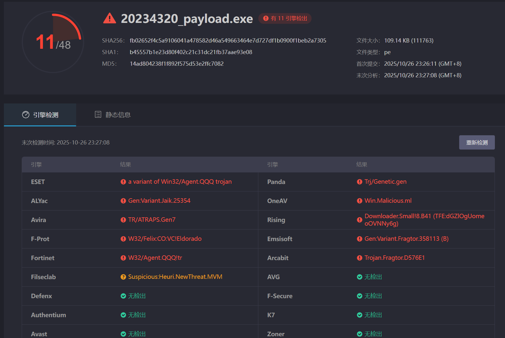The height and width of the screenshot is (338, 505).
Task: Click the red alert icon beside ESET result
Action: pyautogui.click(x=123, y=182)
